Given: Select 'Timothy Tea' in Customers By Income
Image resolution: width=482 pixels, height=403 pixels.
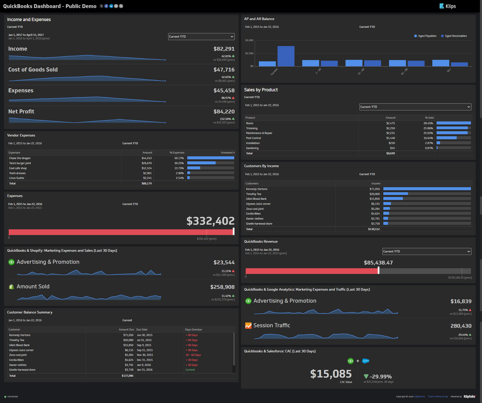Looking at the screenshot, I should tap(358, 194).
